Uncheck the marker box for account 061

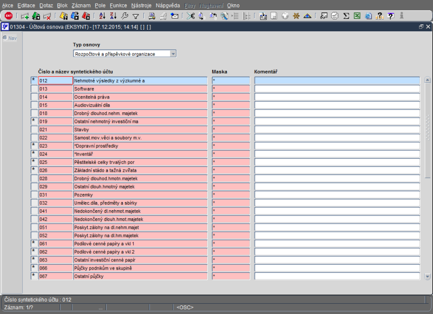[34, 243]
